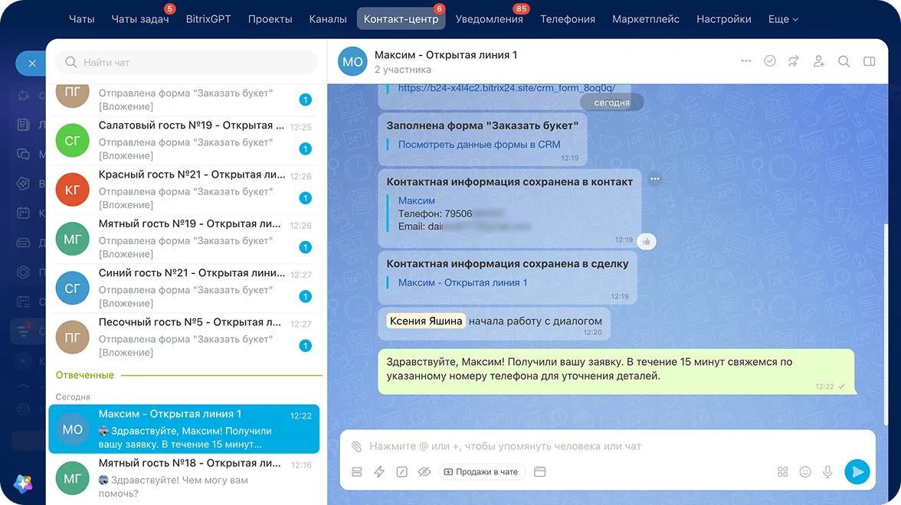Click the transfer dialog arrow icon
Screen dimensions: 901x505
pos(794,61)
